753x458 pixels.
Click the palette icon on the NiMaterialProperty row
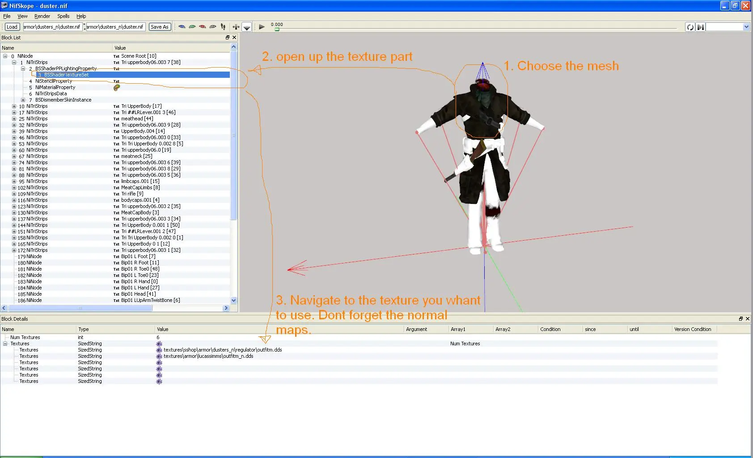point(117,88)
